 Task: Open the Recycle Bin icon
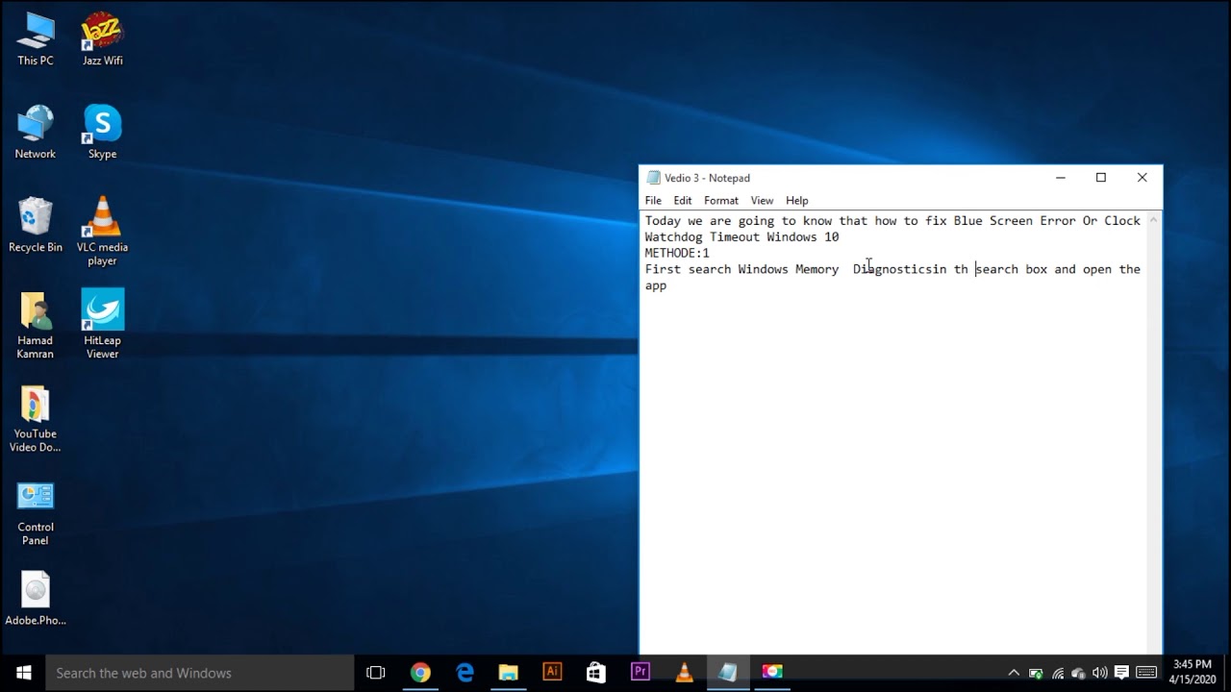(36, 226)
